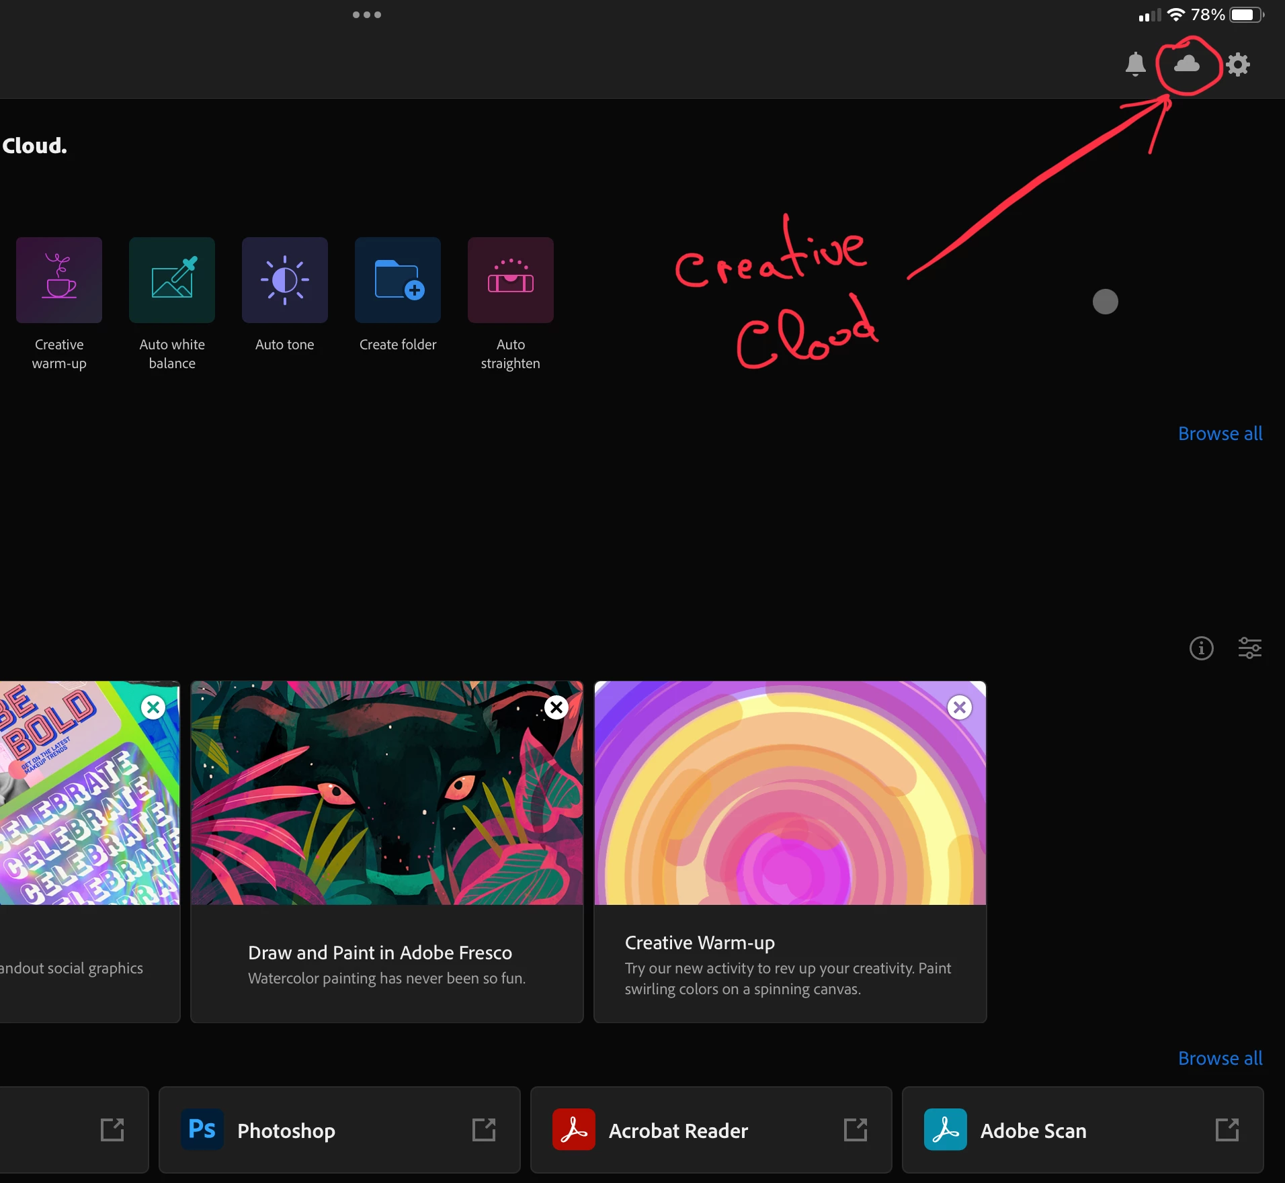Browse all apps link
Screen dimensions: 1285x1183
[x=1220, y=1058]
